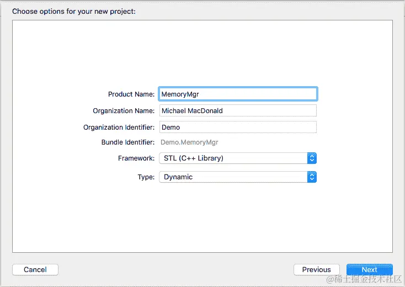The image size is (405, 287).
Task: Proceed with the Next button
Action: 369,270
